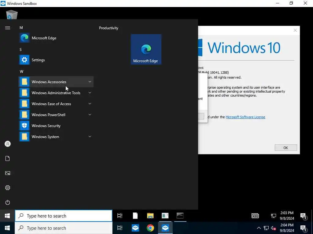Click the host Start button

point(7,228)
